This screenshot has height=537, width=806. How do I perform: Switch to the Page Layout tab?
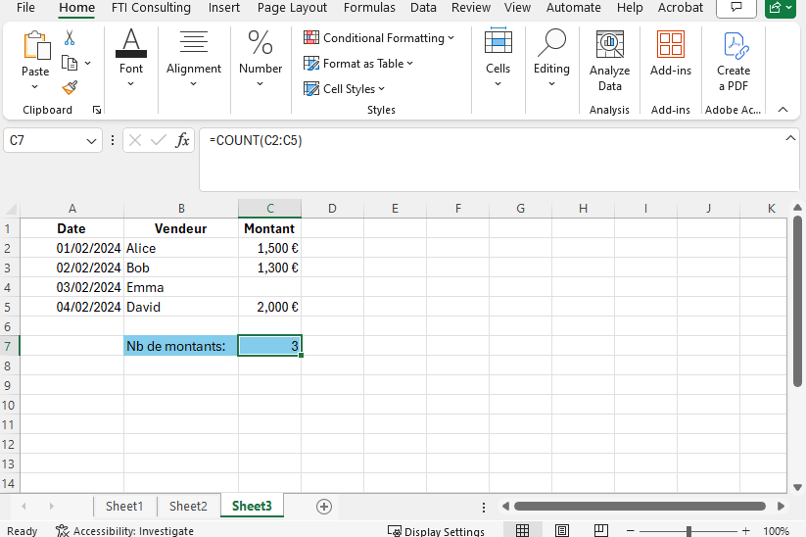click(292, 8)
